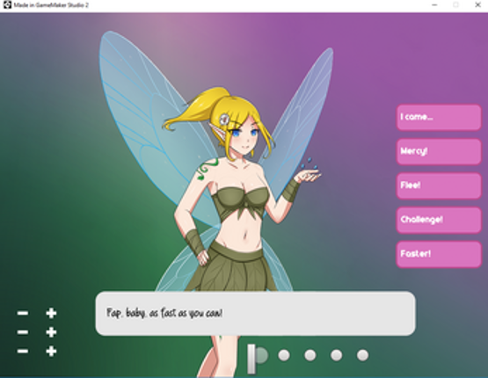Click the fifth progress dot

coord(362,355)
